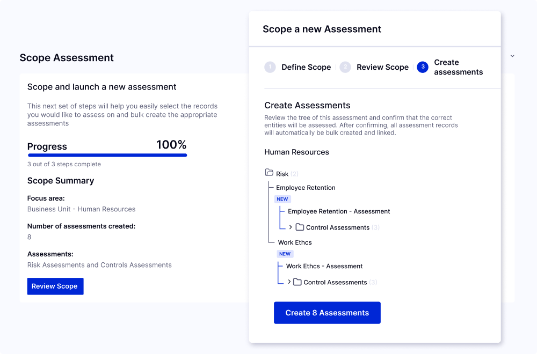The width and height of the screenshot is (537, 354).
Task: Click the Progress bar
Action: (107, 156)
